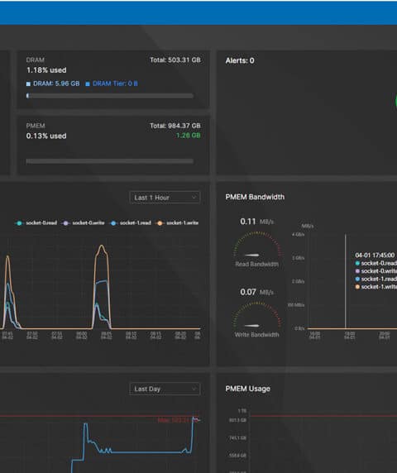Click the vertical cursor line in PMEM Bandwidth chart

click(x=346, y=281)
